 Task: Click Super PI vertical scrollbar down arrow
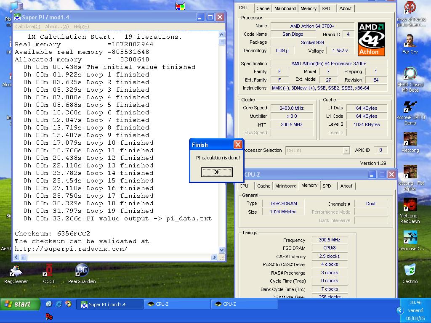click(x=221, y=250)
